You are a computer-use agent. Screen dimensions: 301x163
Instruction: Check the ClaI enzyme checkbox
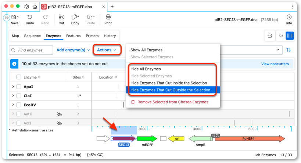[x=19, y=96]
